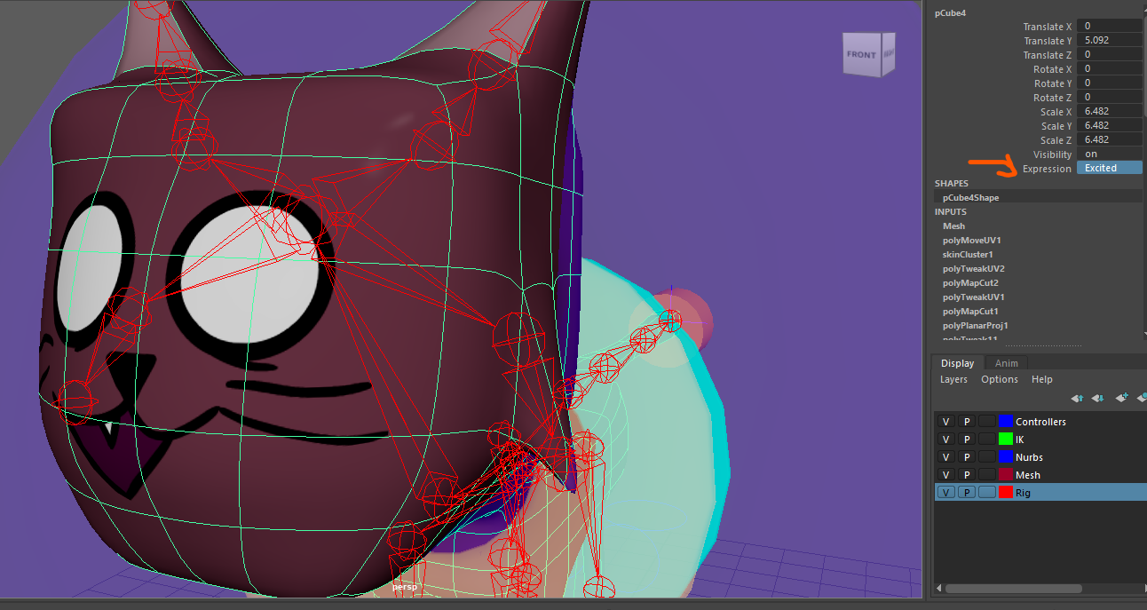Select the pCube4 object name
This screenshot has height=610, width=1147.
pos(950,12)
